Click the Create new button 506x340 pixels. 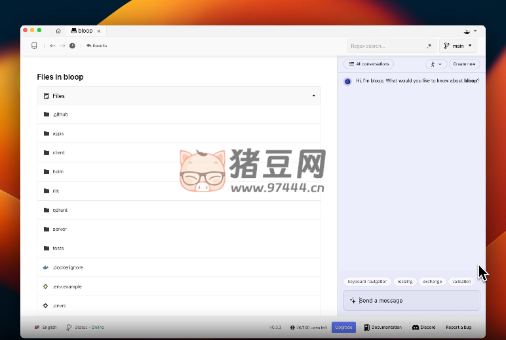[x=464, y=64]
